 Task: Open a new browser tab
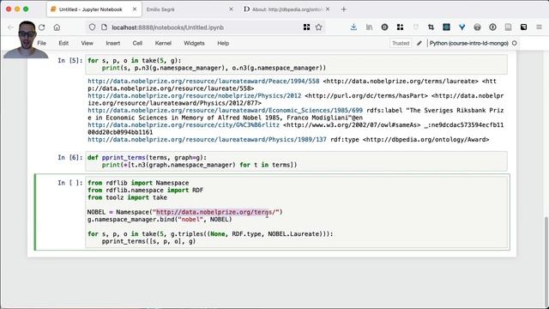tap(343, 9)
